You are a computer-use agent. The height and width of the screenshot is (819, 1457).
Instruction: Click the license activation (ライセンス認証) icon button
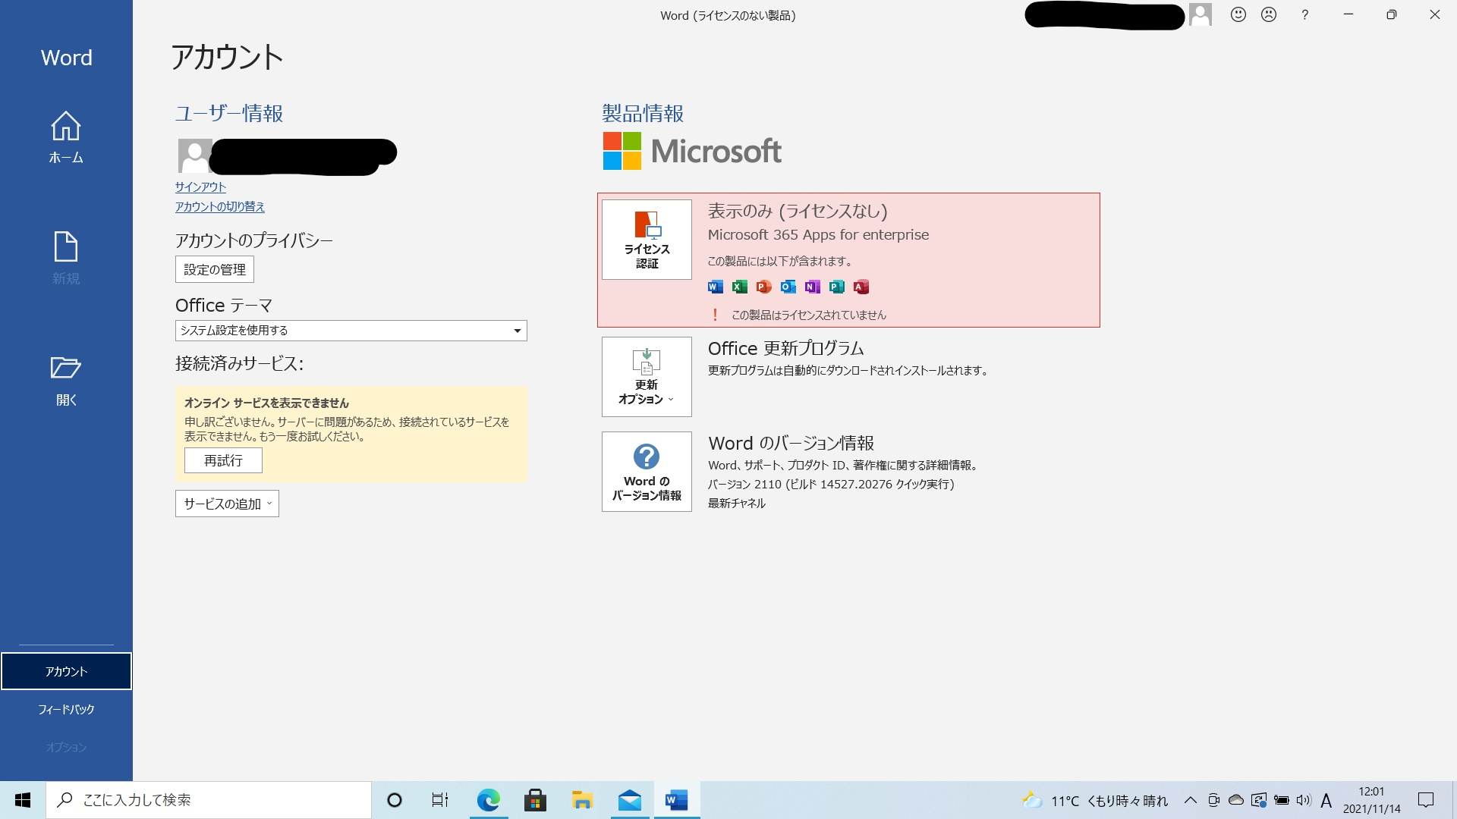(647, 240)
